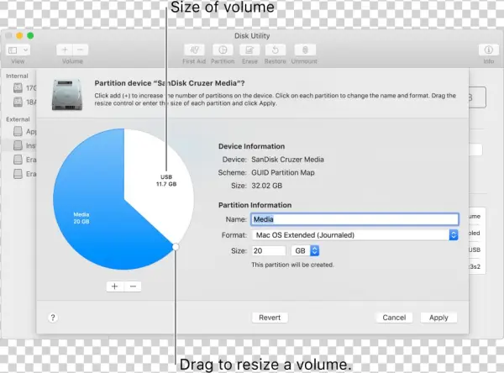This screenshot has width=504, height=373.
Task: Open the GB size unit dropdown
Action: (305, 250)
